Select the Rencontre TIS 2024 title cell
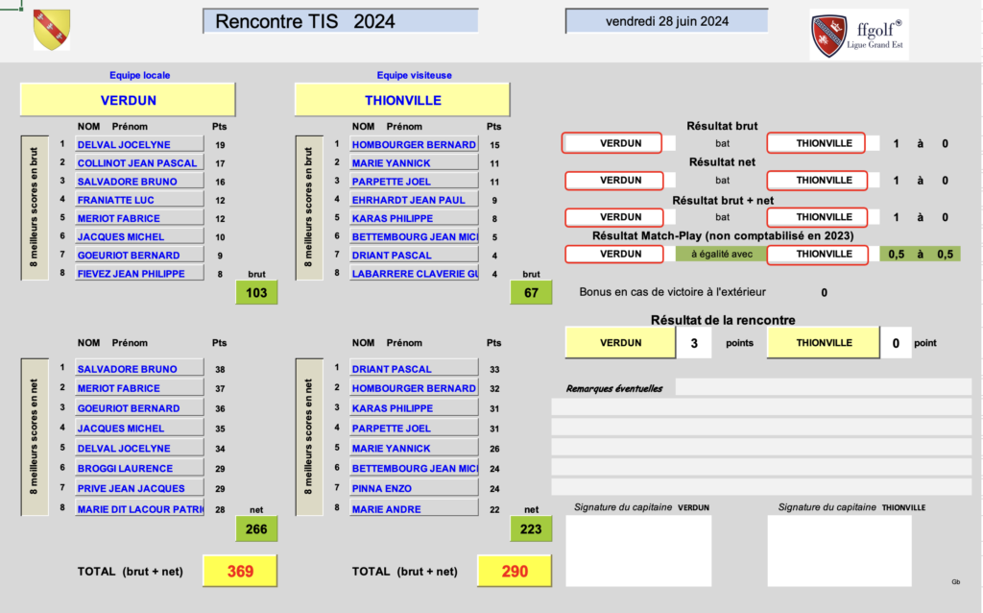The height and width of the screenshot is (613, 983). (341, 21)
